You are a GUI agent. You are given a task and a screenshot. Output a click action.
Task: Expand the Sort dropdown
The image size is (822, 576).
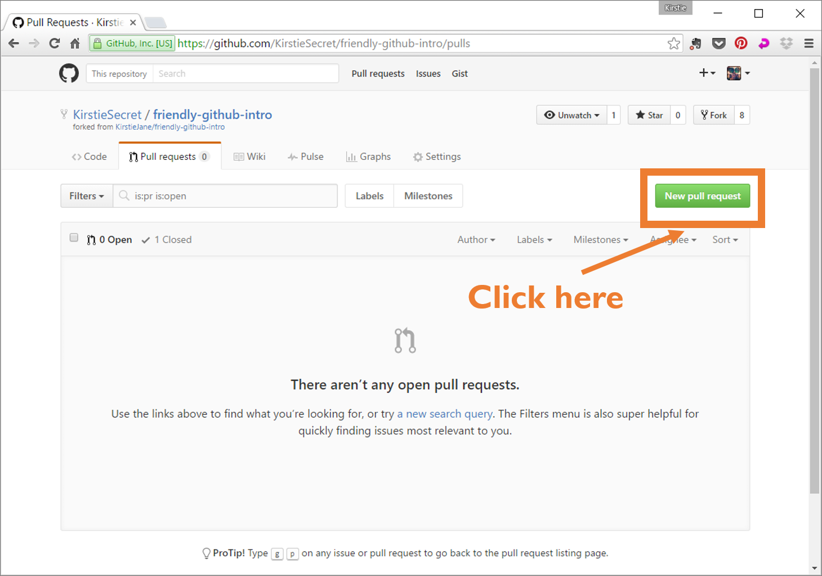725,240
